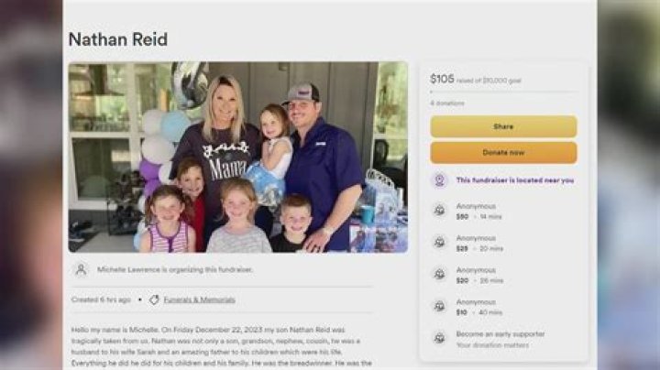Click the purple location pin icon
This screenshot has height=370, width=660.
439,180
